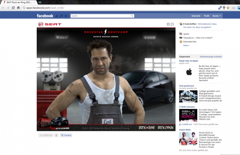Open Retail Jobs at Apple ad title
The image size is (240, 155).
pos(188,61)
